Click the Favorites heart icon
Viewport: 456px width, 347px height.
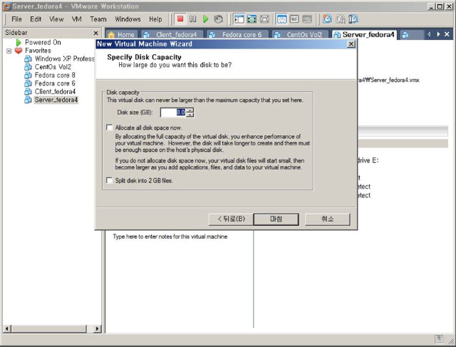[19, 51]
